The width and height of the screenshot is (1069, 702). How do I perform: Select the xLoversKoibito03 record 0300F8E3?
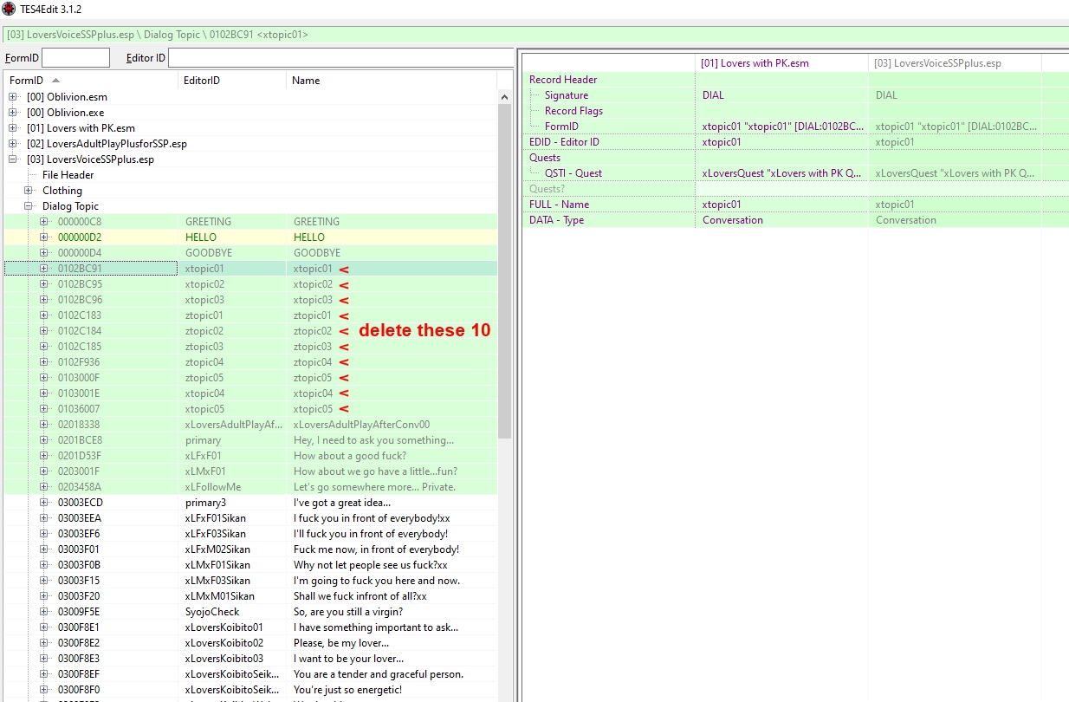(250, 659)
